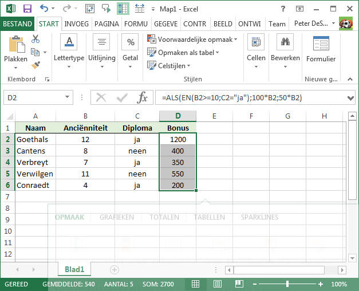Switch to the PAGINA ribbon tab

106,24
